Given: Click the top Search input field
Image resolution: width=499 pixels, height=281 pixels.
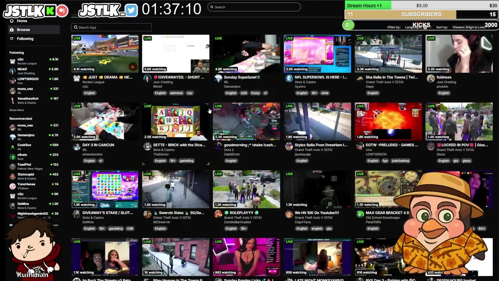Looking at the screenshot, I should [254, 7].
